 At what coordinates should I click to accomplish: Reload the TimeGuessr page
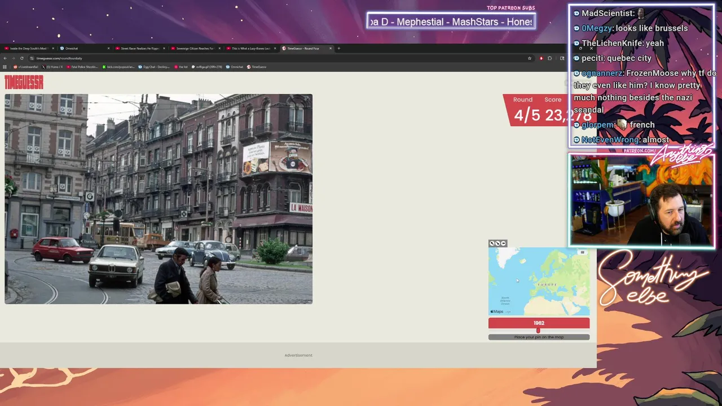[22, 58]
